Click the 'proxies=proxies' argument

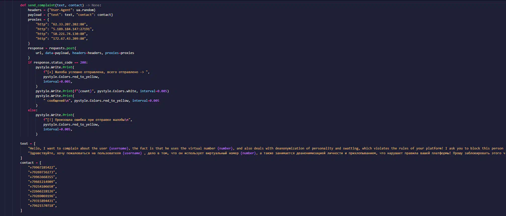[119, 53]
